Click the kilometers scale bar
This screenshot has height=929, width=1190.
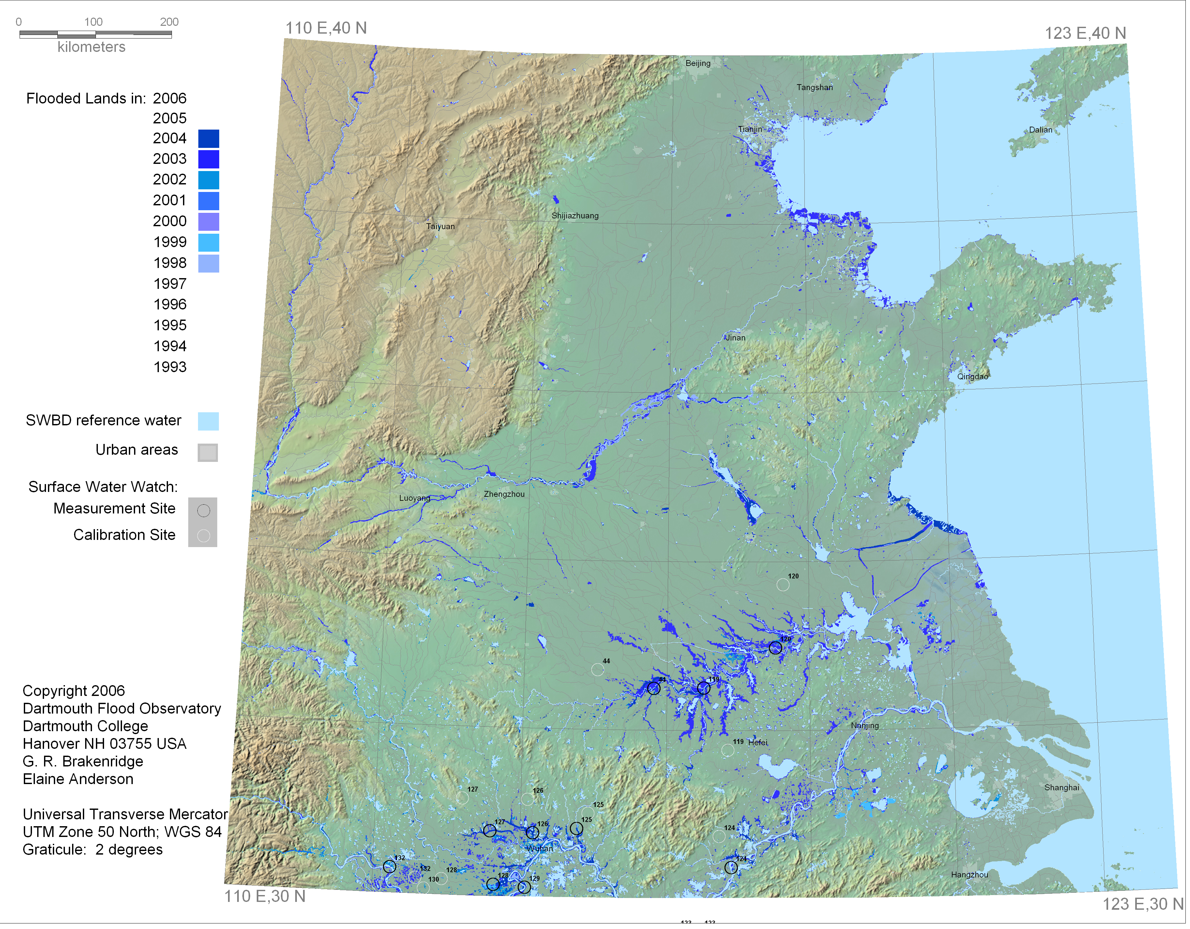[95, 34]
